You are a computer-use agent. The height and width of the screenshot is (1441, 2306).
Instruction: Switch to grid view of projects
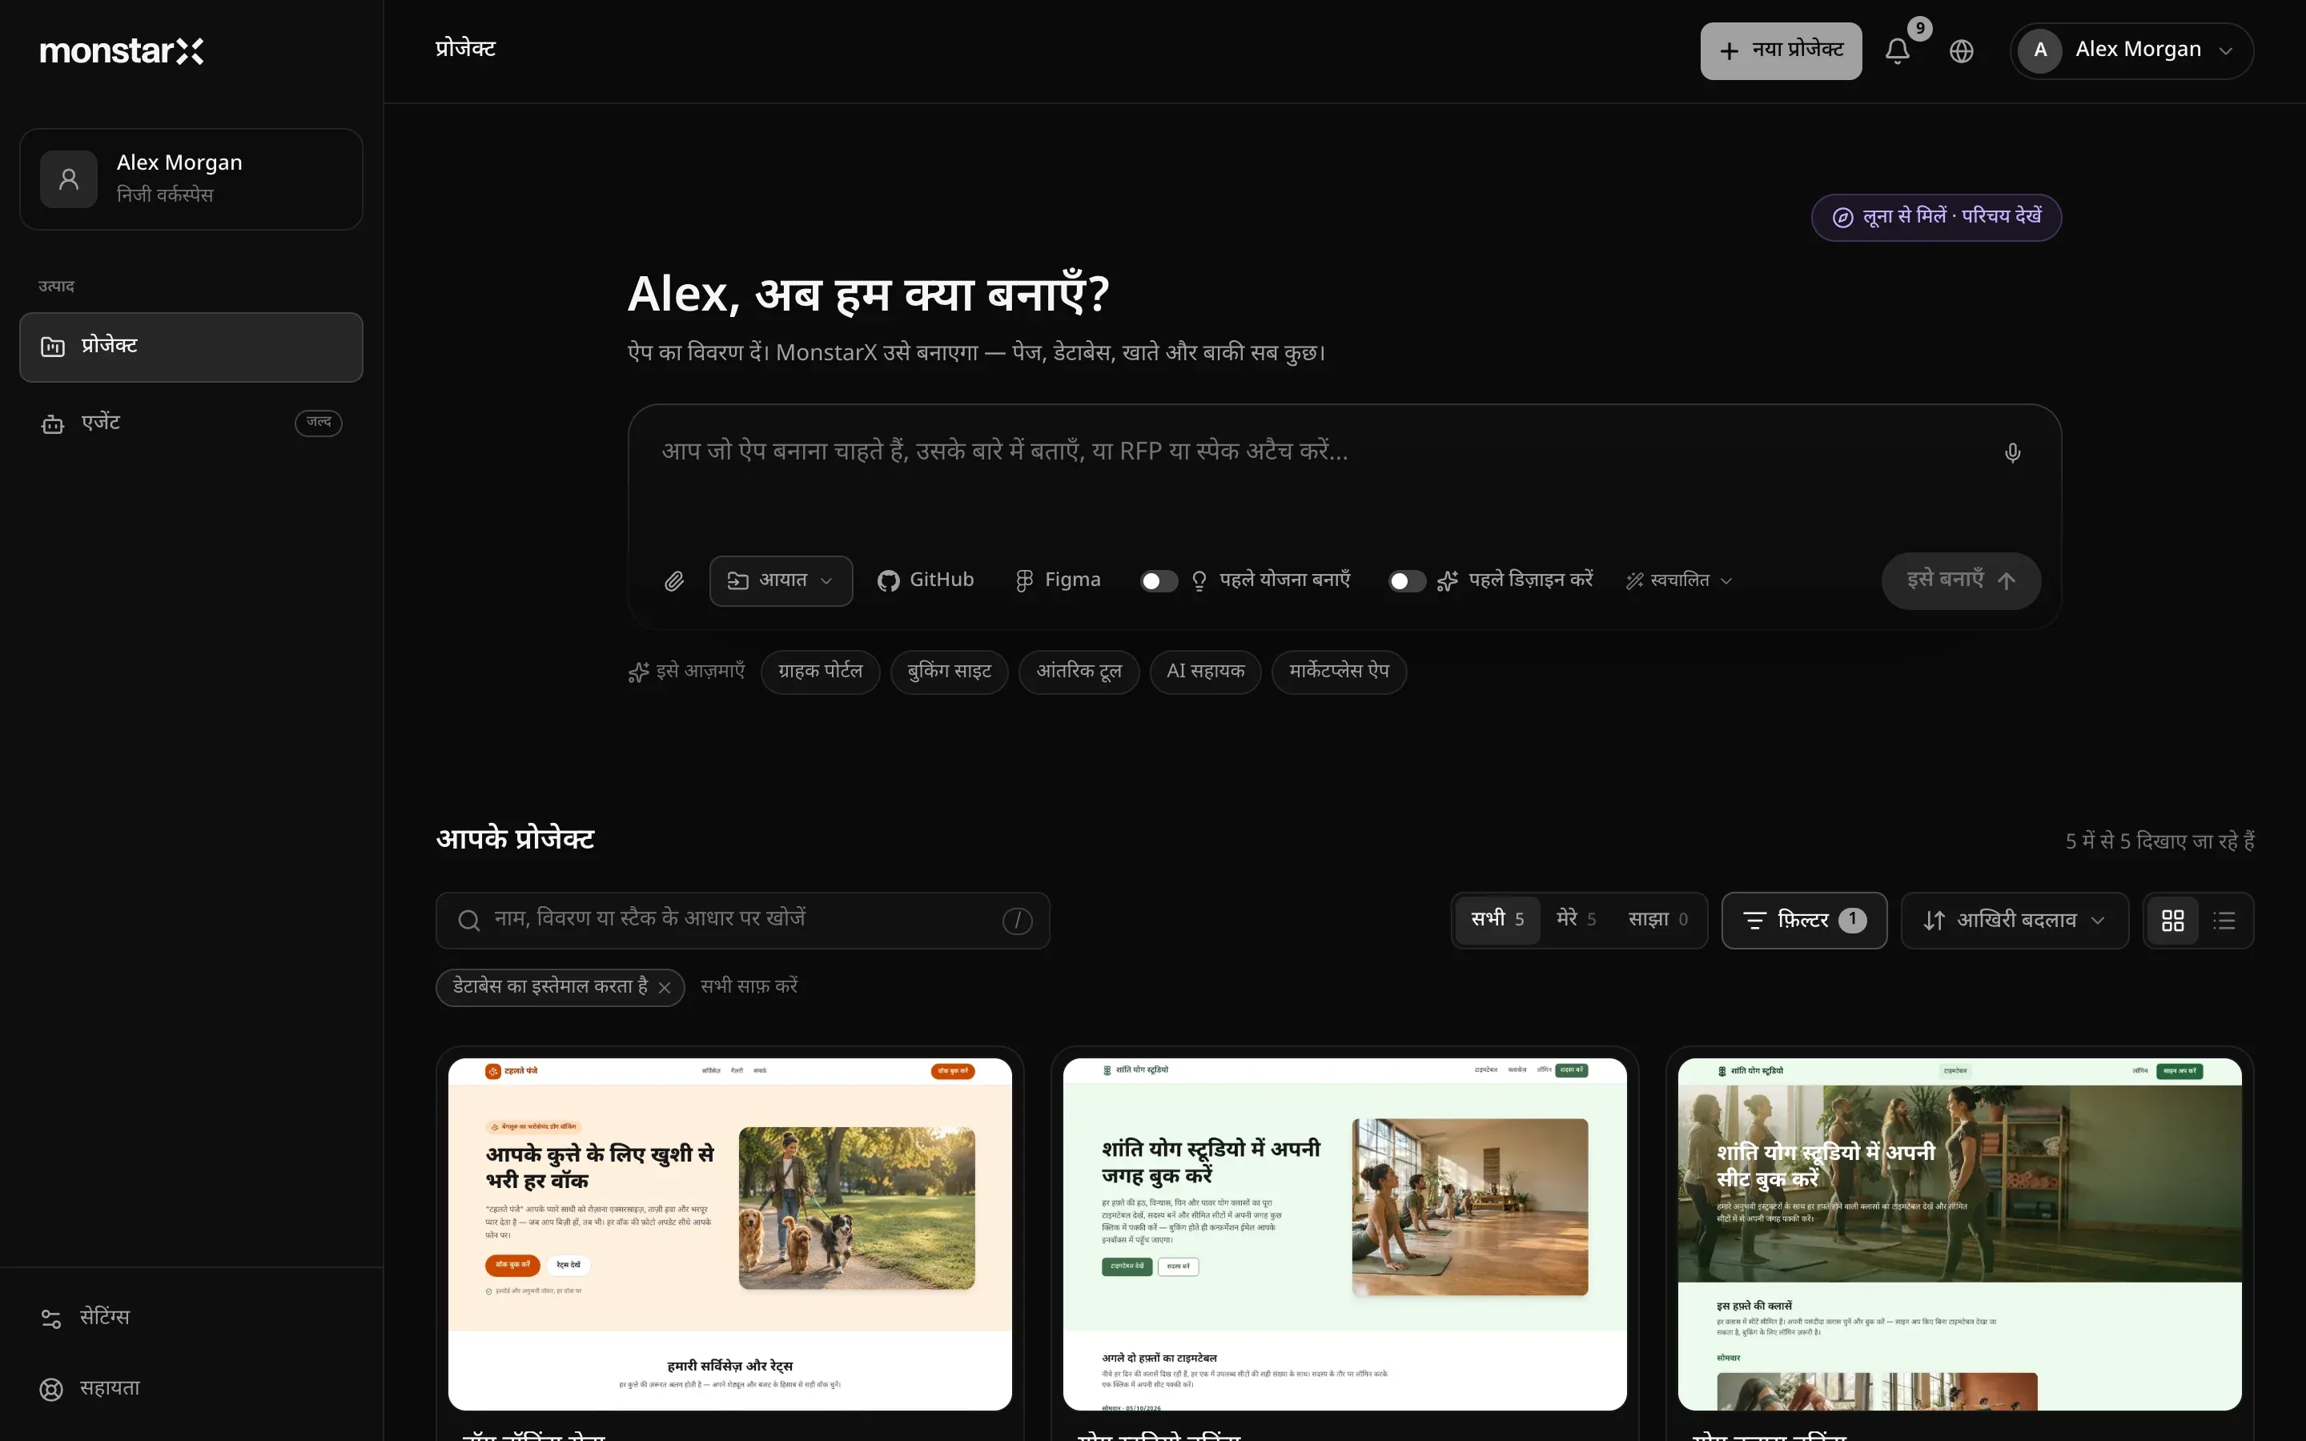click(x=2172, y=921)
